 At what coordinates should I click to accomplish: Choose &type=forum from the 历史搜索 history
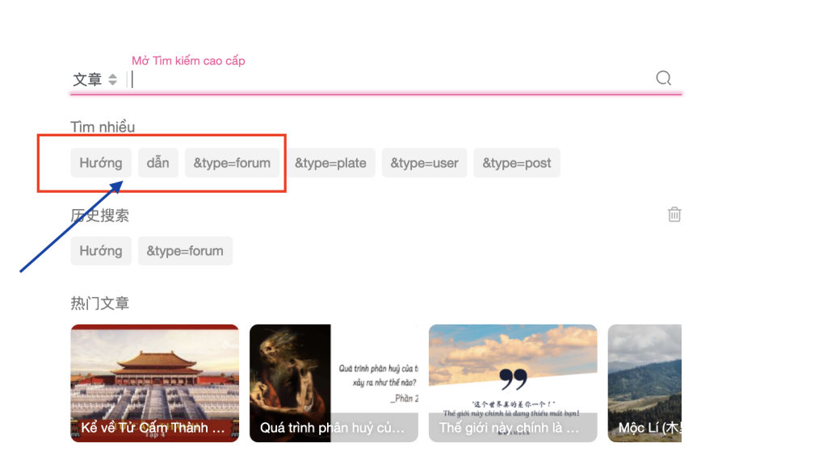[185, 251]
